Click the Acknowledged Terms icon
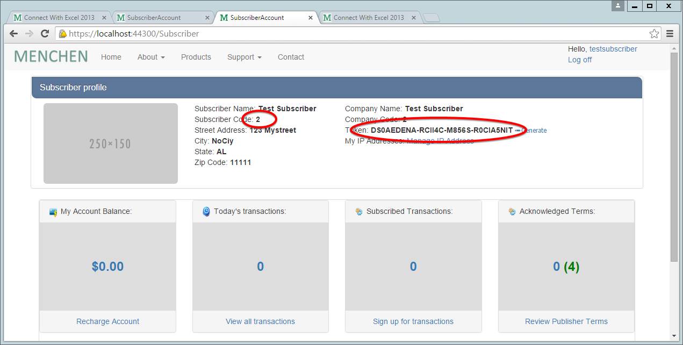 pyautogui.click(x=512, y=212)
